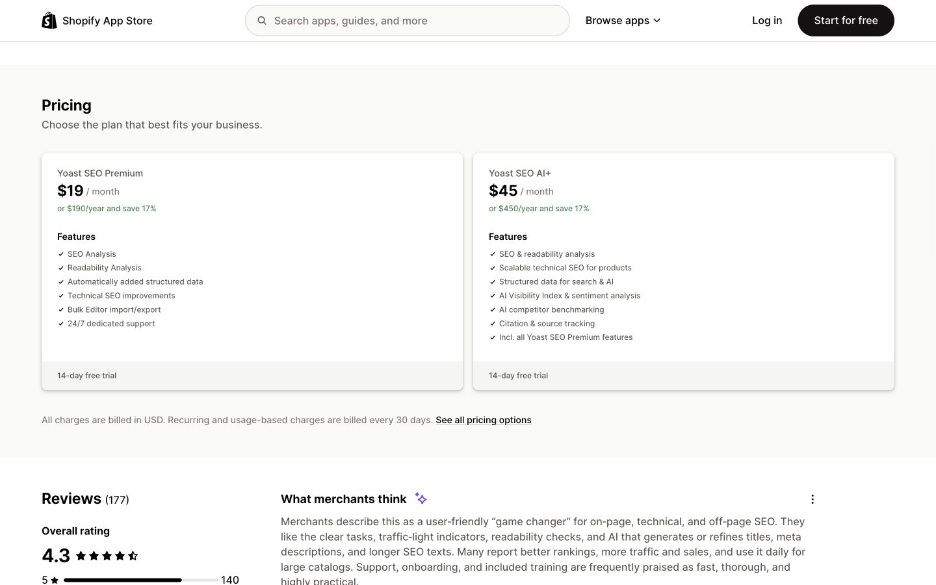Screen dimensions: 936x585
Task: Open See all pricing options link
Action: (x=484, y=420)
